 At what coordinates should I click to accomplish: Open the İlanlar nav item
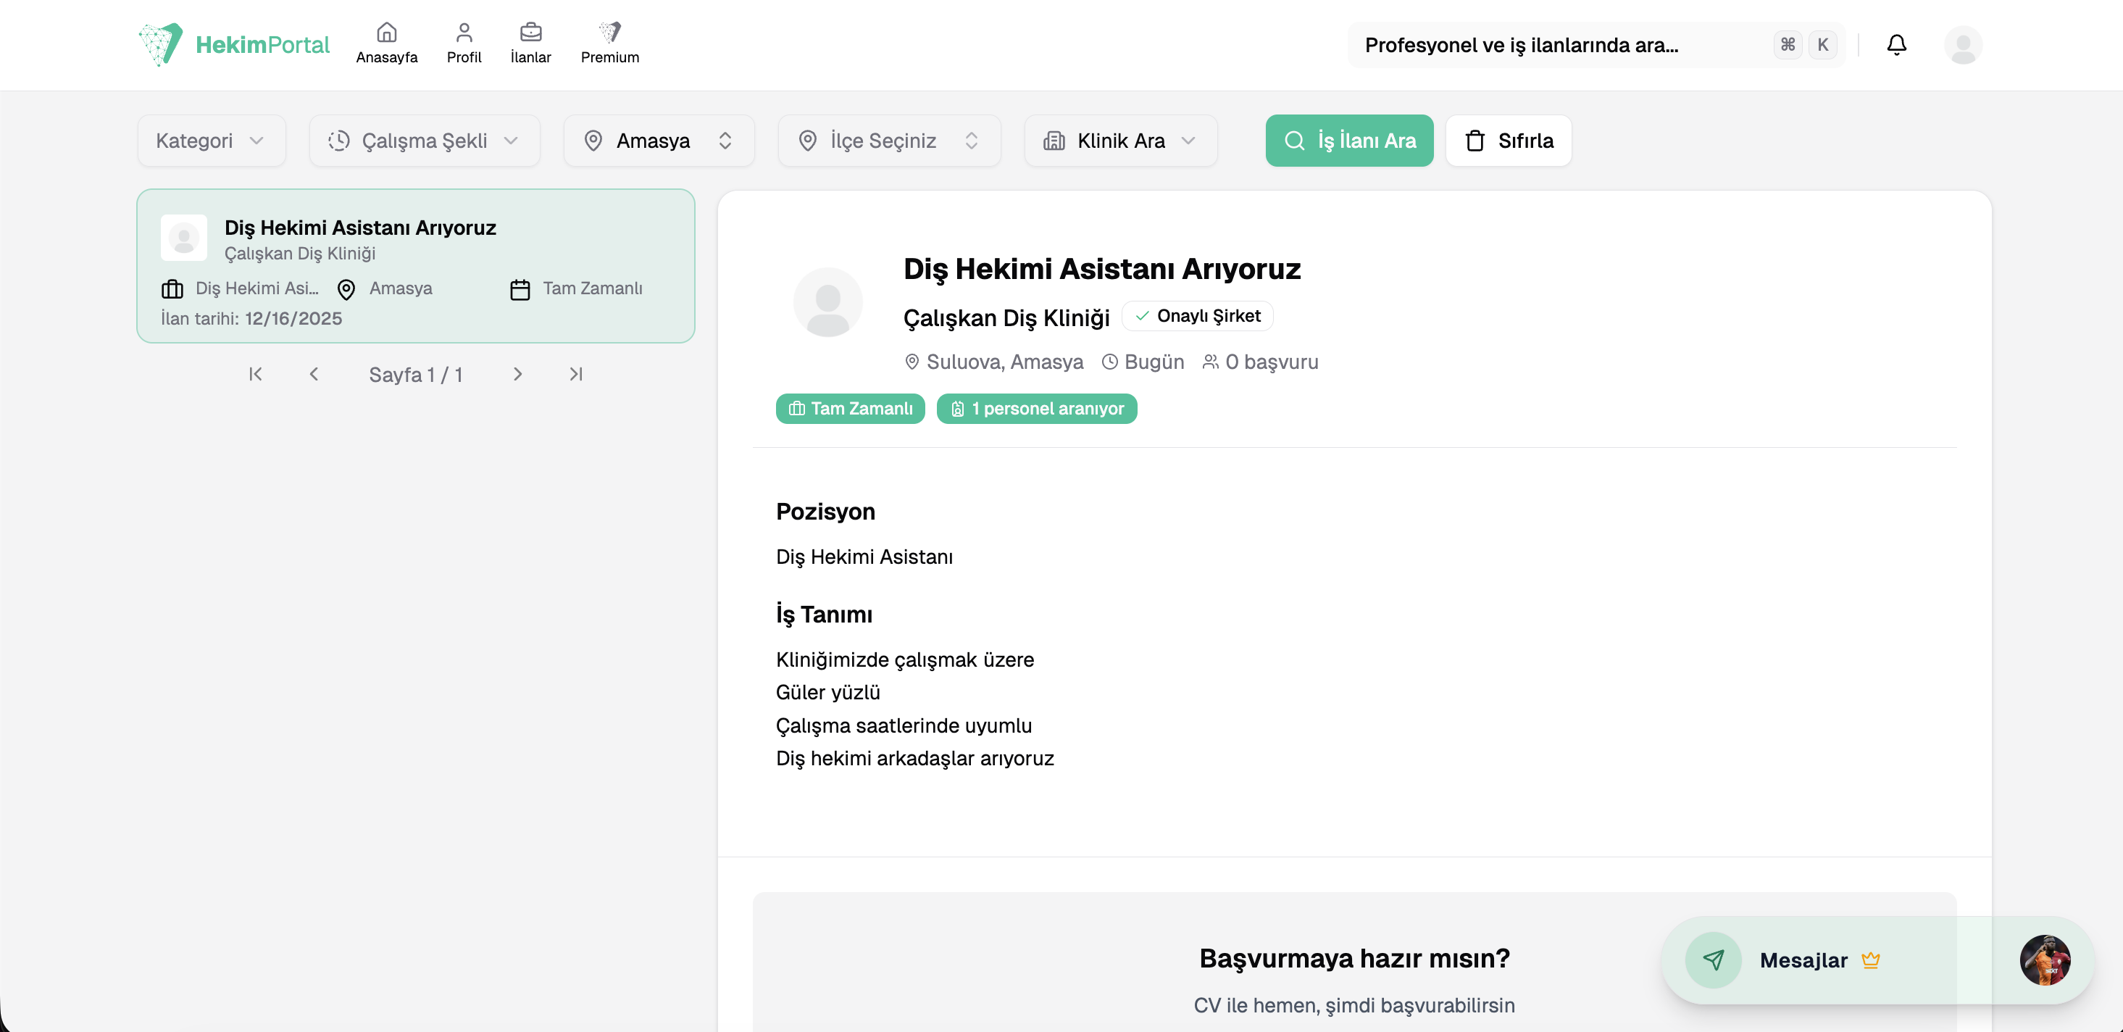(x=530, y=43)
